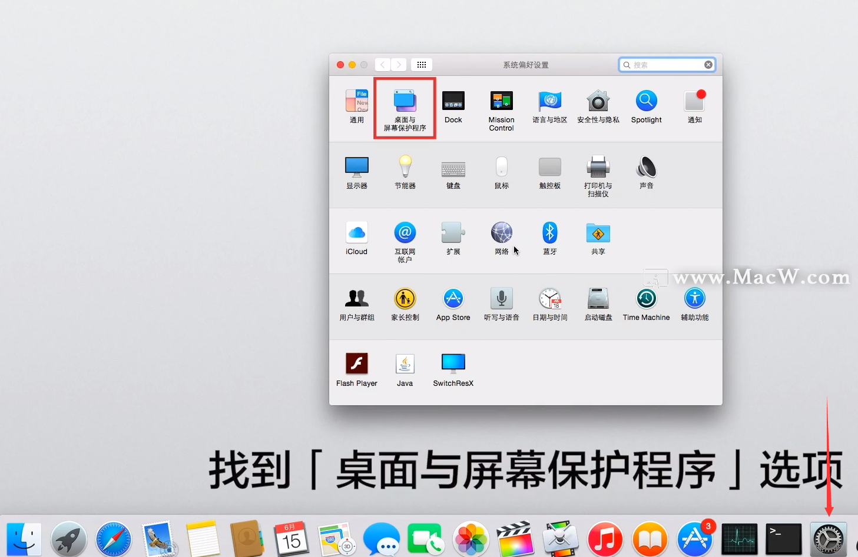
Task: Open 打印机与扫描仪 preferences
Action: click(x=598, y=175)
